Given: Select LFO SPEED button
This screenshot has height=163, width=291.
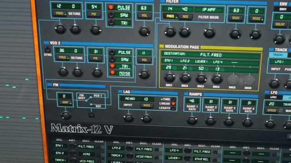Looking at the screenshot, I should (x=272, y=110).
